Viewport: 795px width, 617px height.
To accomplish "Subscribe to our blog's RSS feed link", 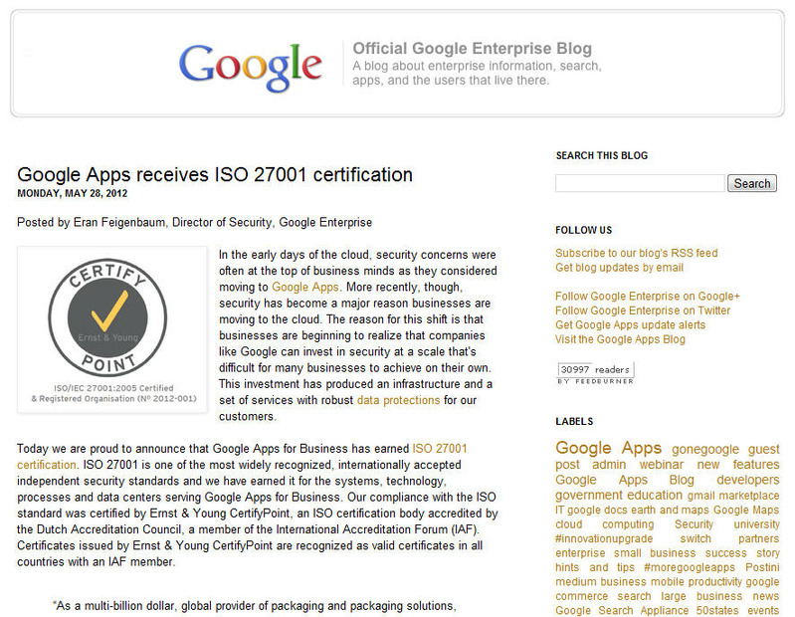I will 637,253.
